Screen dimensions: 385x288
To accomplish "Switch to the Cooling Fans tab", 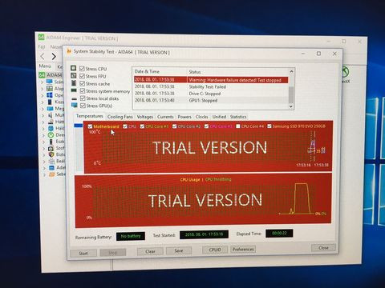I will 120,117.
